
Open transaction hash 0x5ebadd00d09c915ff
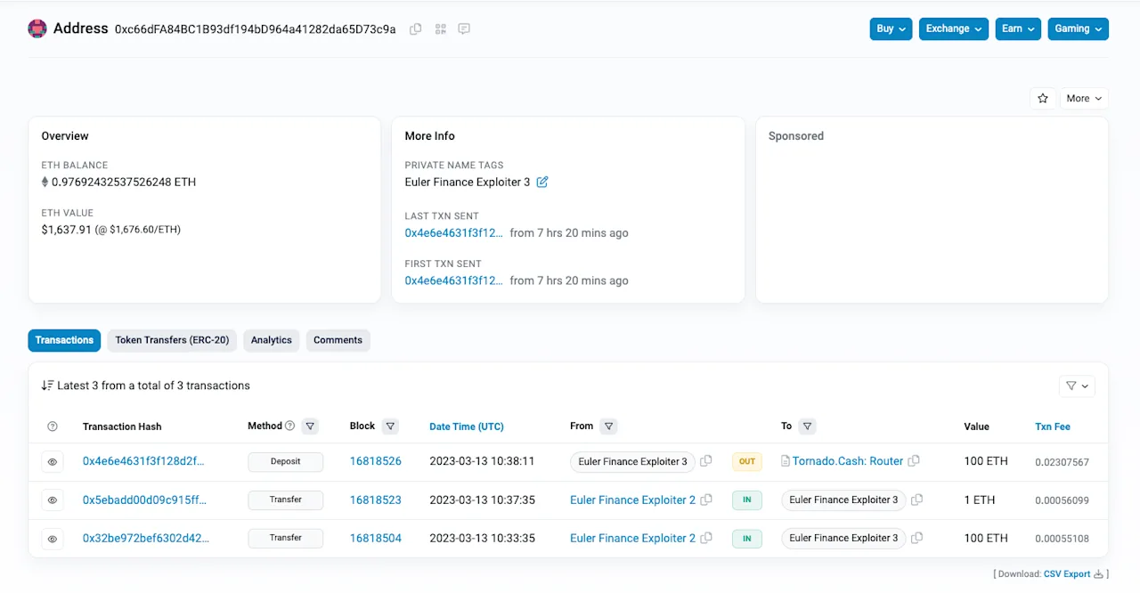(144, 500)
